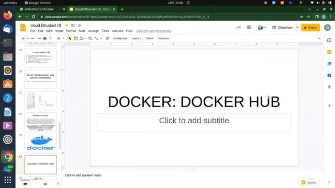
Task: Click the Google Slides home logo
Action: [x=23, y=28]
